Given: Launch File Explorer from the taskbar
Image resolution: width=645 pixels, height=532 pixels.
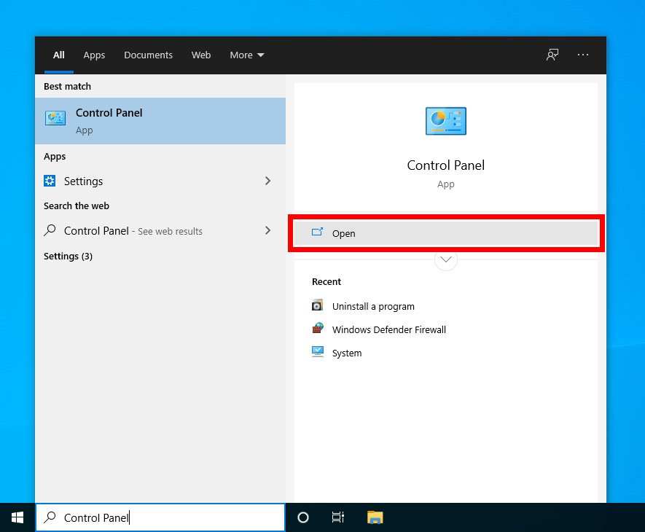Looking at the screenshot, I should click(375, 517).
